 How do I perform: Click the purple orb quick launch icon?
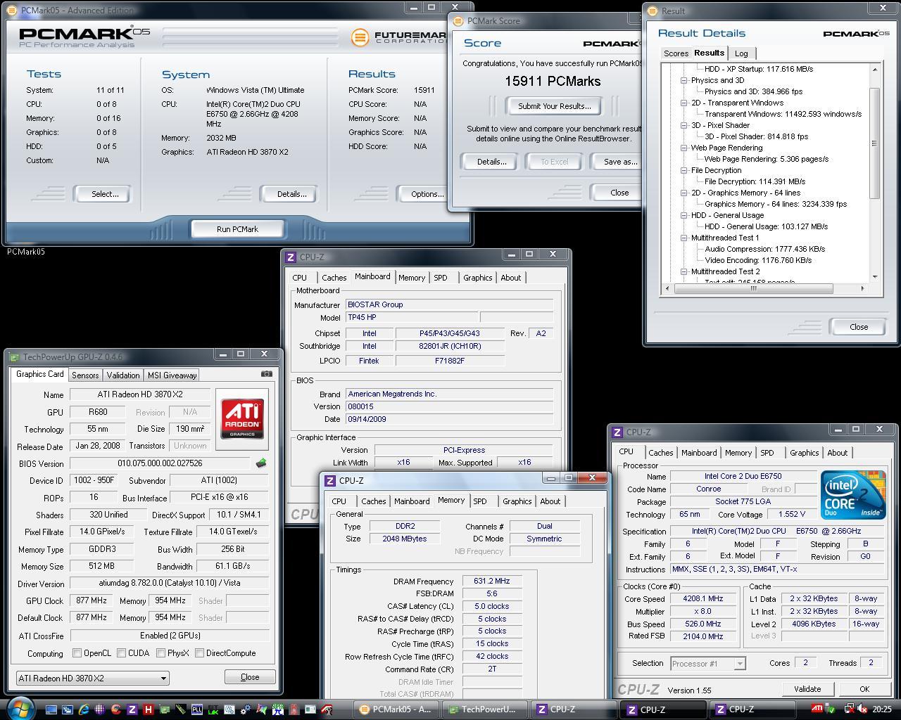[100, 709]
